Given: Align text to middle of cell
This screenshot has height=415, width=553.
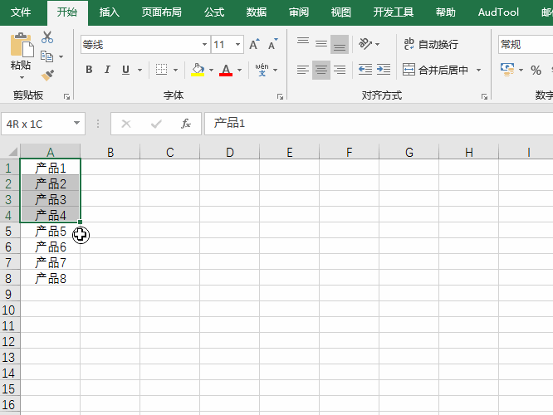Looking at the screenshot, I should [321, 45].
